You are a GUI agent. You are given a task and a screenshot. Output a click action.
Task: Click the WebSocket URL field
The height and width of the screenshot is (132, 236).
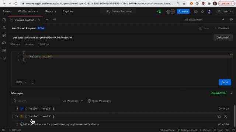[111, 37]
